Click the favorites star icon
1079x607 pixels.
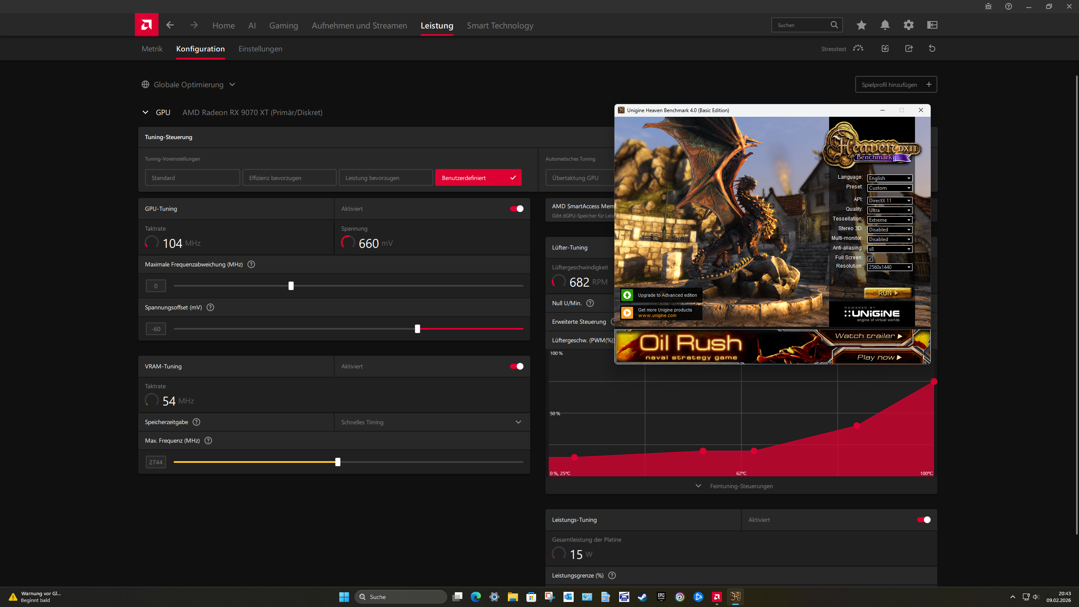tap(861, 25)
